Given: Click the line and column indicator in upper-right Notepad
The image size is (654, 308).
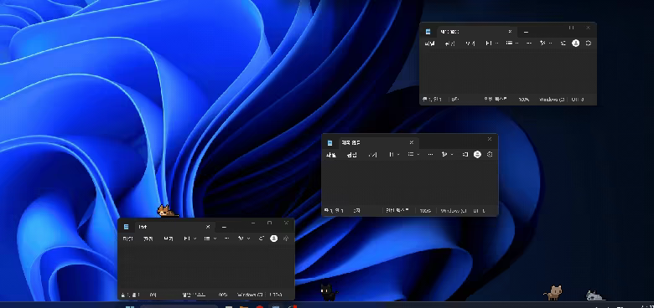Looking at the screenshot, I should click(x=432, y=100).
